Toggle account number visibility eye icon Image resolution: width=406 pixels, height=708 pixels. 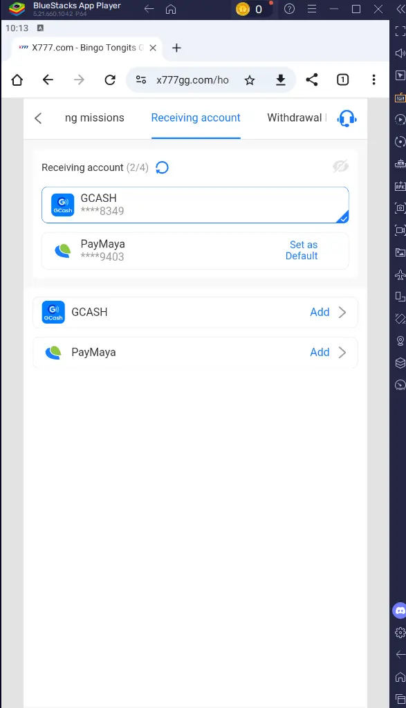point(340,166)
